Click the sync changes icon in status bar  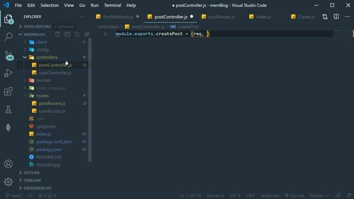[x=30, y=196]
